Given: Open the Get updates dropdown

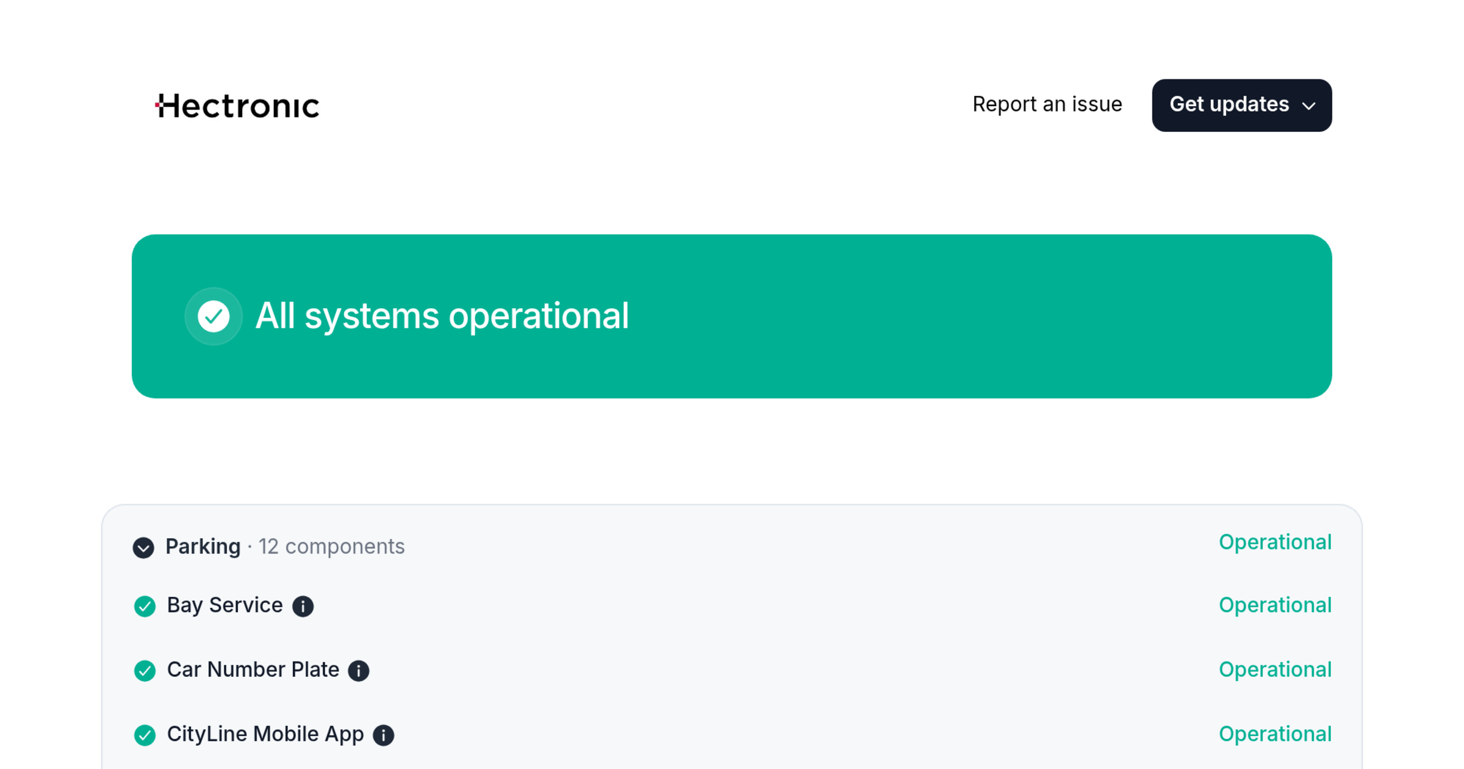Looking at the screenshot, I should coord(1241,105).
